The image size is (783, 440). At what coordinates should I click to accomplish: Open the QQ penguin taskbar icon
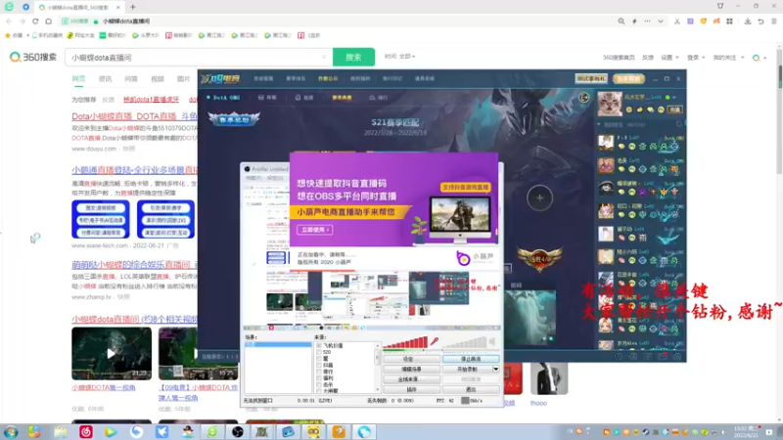[187, 431]
